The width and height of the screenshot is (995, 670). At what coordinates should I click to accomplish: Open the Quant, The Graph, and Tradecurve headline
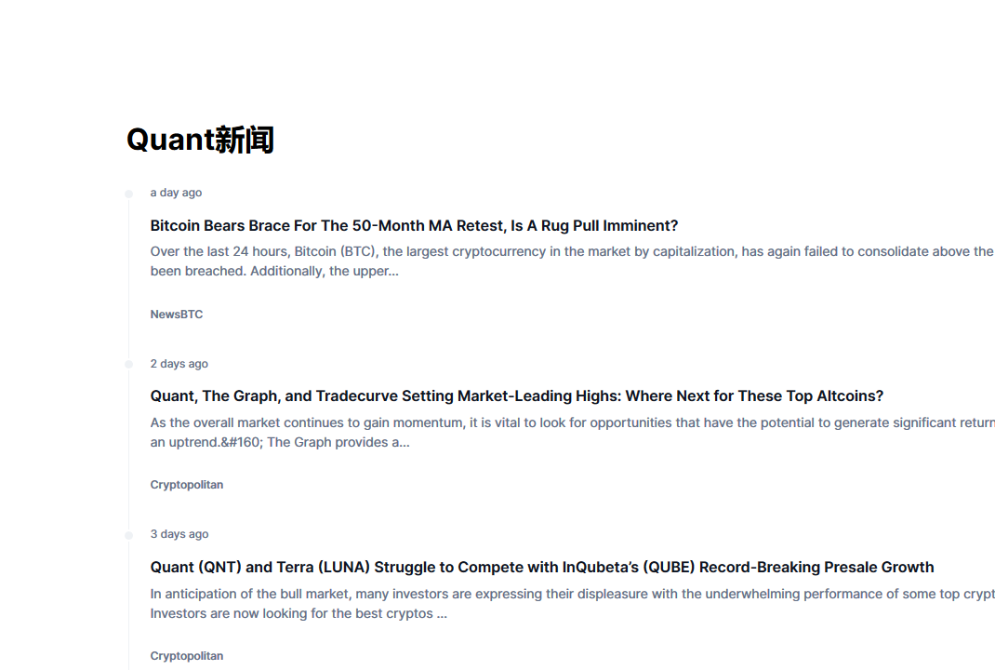click(516, 396)
